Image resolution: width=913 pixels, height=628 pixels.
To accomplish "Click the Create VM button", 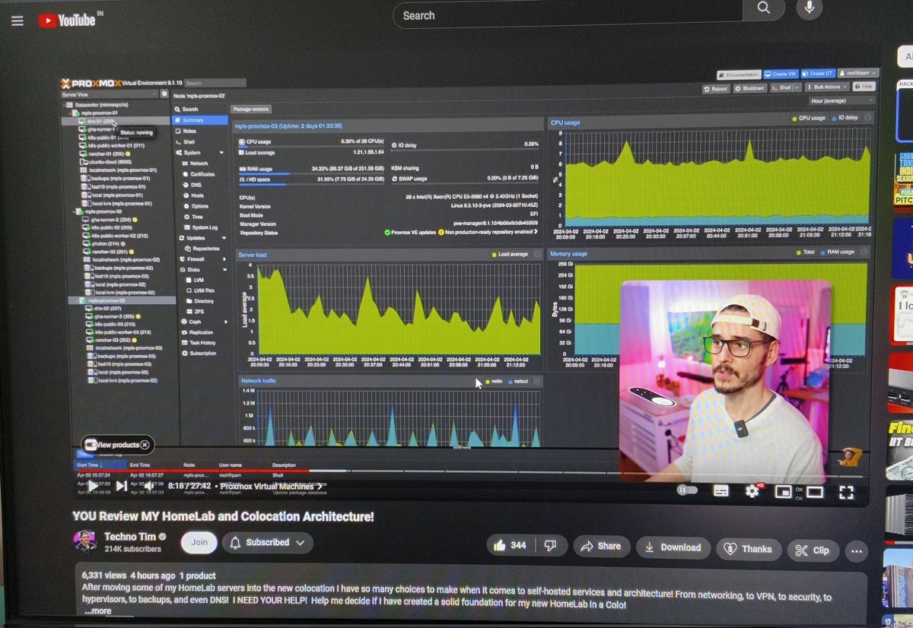I will pyautogui.click(x=781, y=75).
